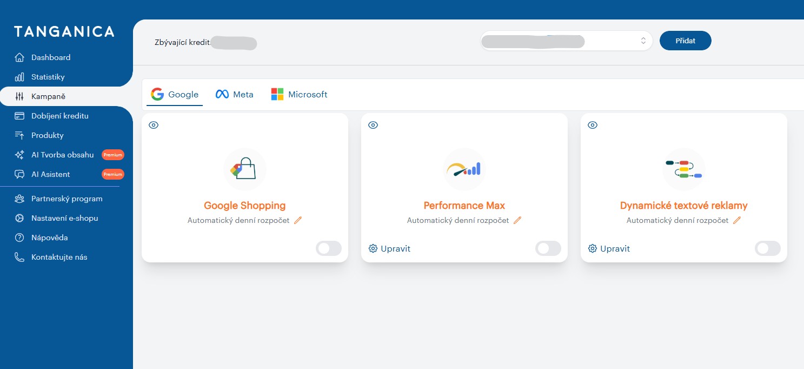The width and height of the screenshot is (804, 369).
Task: Click the Přidat button
Action: pos(686,41)
